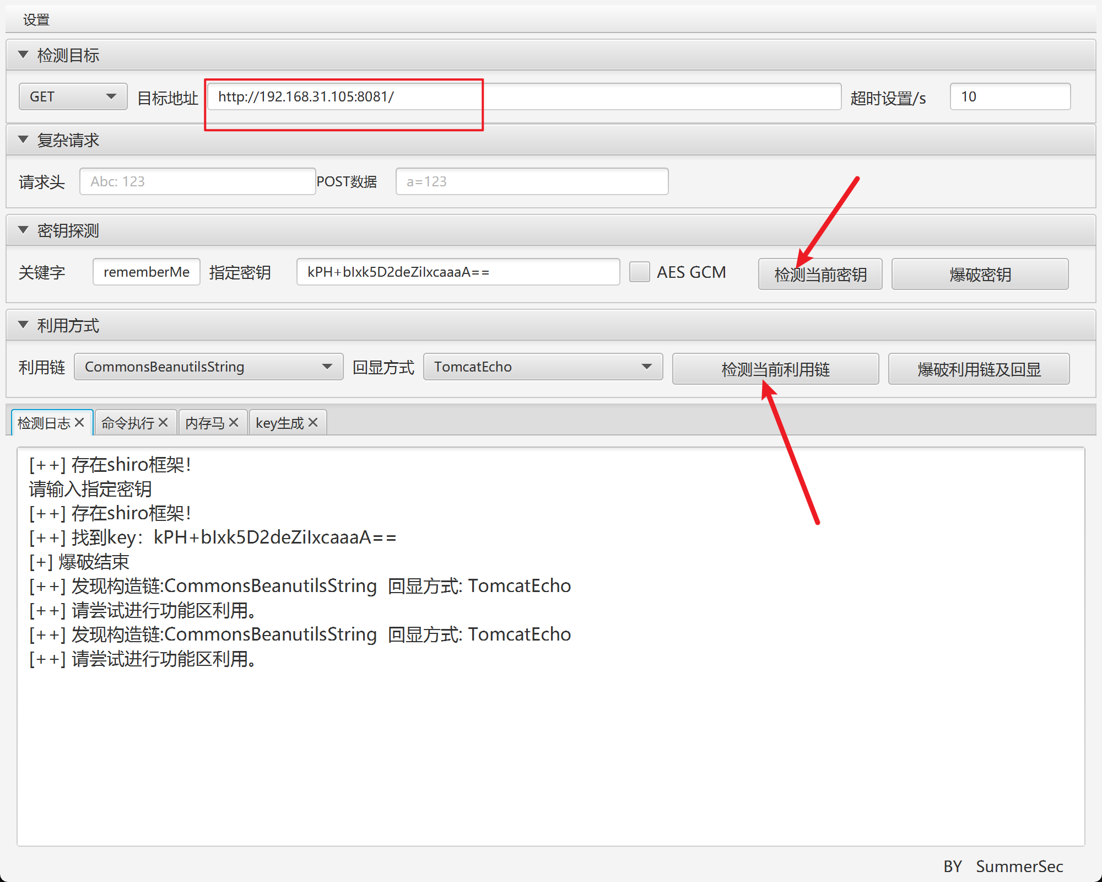Switch to the 命令执行 tab
1102x882 pixels.
128,423
